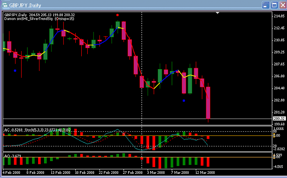This screenshot has height=178, width=287.
Task: Minimize the GBPJPY chart window
Action: tap(265, 5)
